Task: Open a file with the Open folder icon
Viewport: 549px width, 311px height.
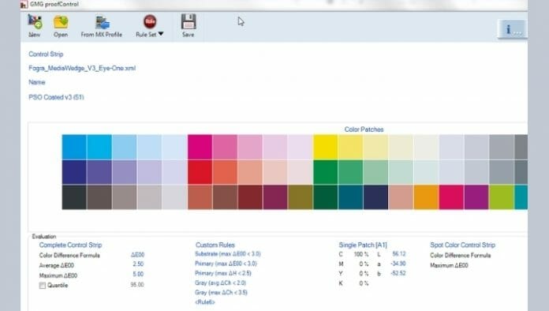Action: 61,22
